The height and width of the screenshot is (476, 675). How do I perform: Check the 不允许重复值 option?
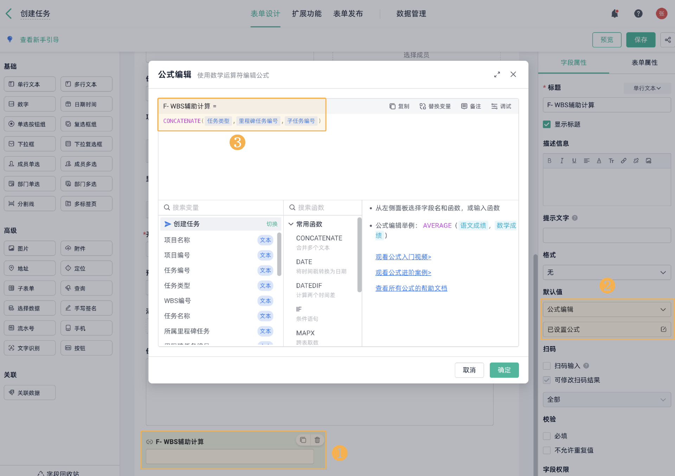[x=547, y=450]
